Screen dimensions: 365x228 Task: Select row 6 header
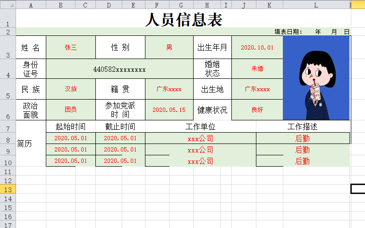click(8, 110)
